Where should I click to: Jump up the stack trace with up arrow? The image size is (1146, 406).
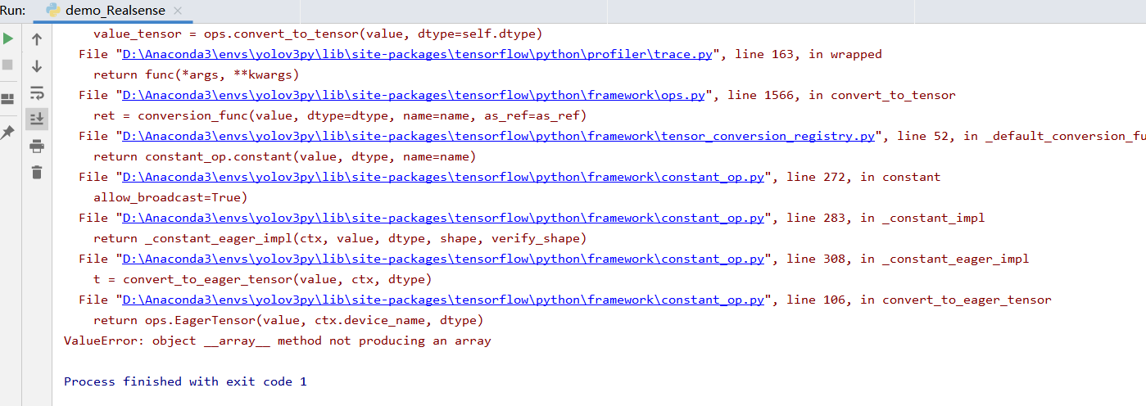pyautogui.click(x=37, y=38)
